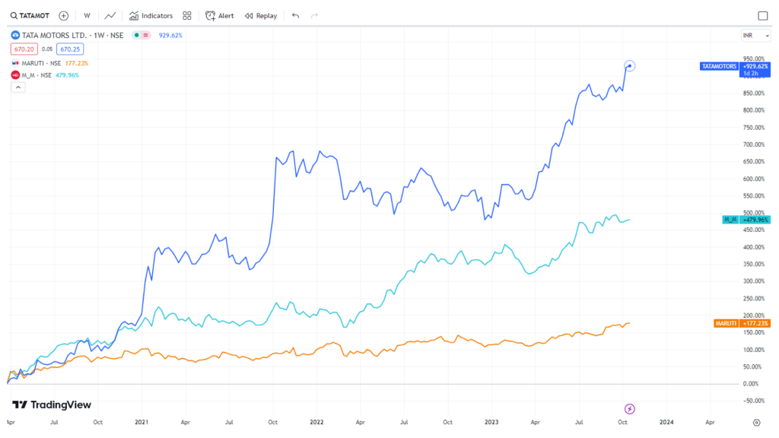Click the 2024 label on time axis

[666, 422]
